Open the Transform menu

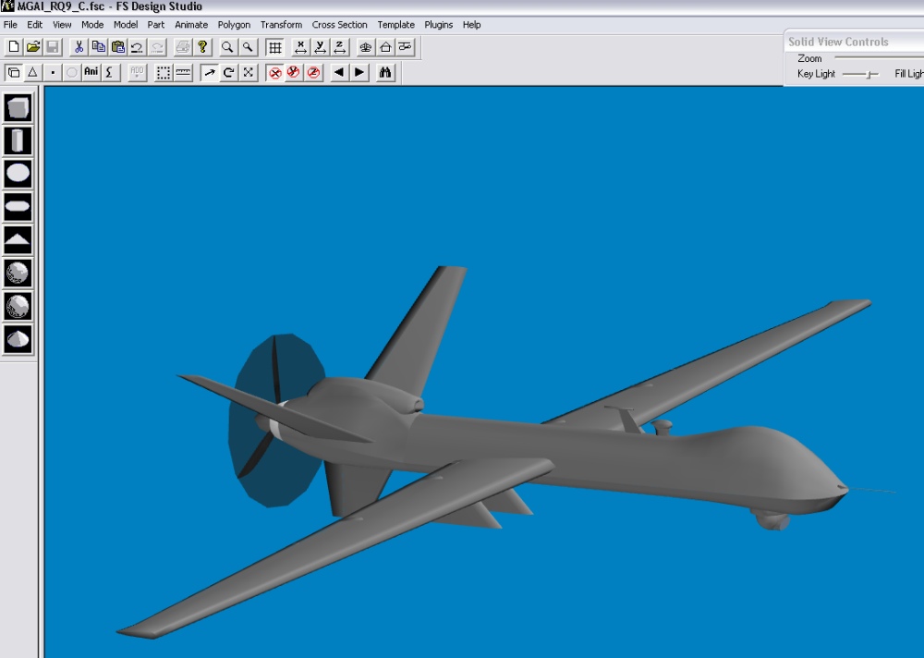[x=281, y=25]
